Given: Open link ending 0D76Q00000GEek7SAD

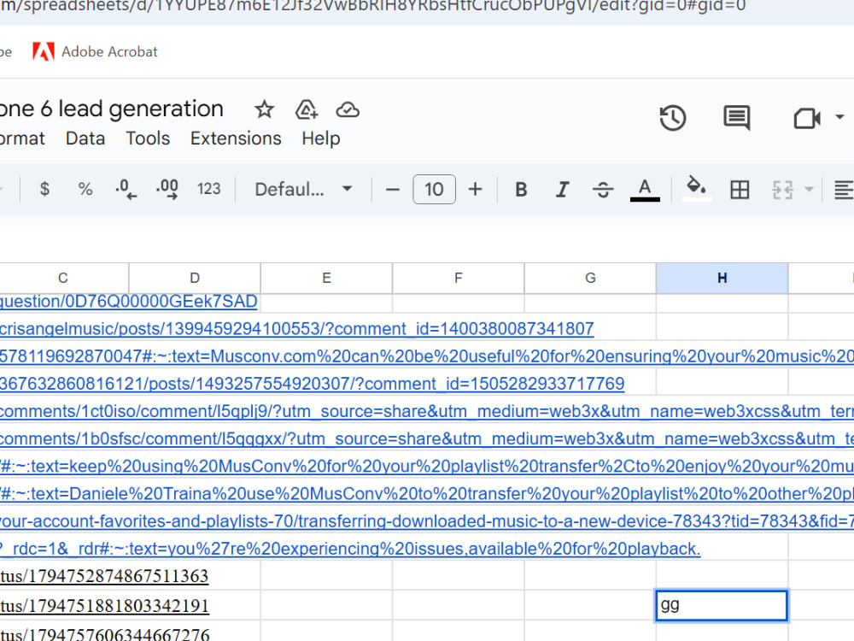Looking at the screenshot, I should pyautogui.click(x=129, y=302).
